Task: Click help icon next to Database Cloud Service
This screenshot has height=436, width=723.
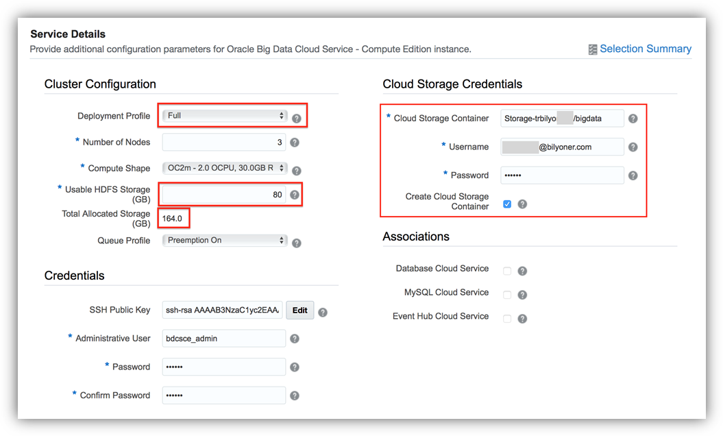Action: click(522, 271)
